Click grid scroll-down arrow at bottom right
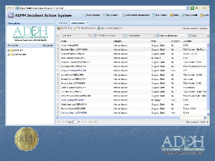This screenshot has height=161, width=215. click(x=208, y=114)
